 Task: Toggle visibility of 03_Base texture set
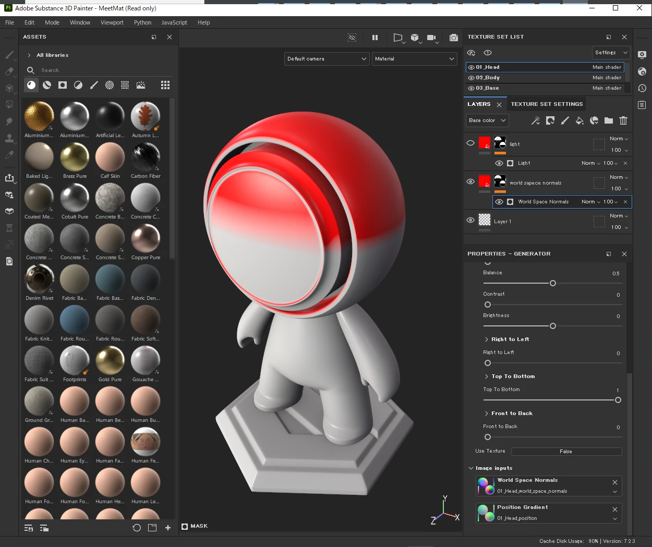point(471,88)
